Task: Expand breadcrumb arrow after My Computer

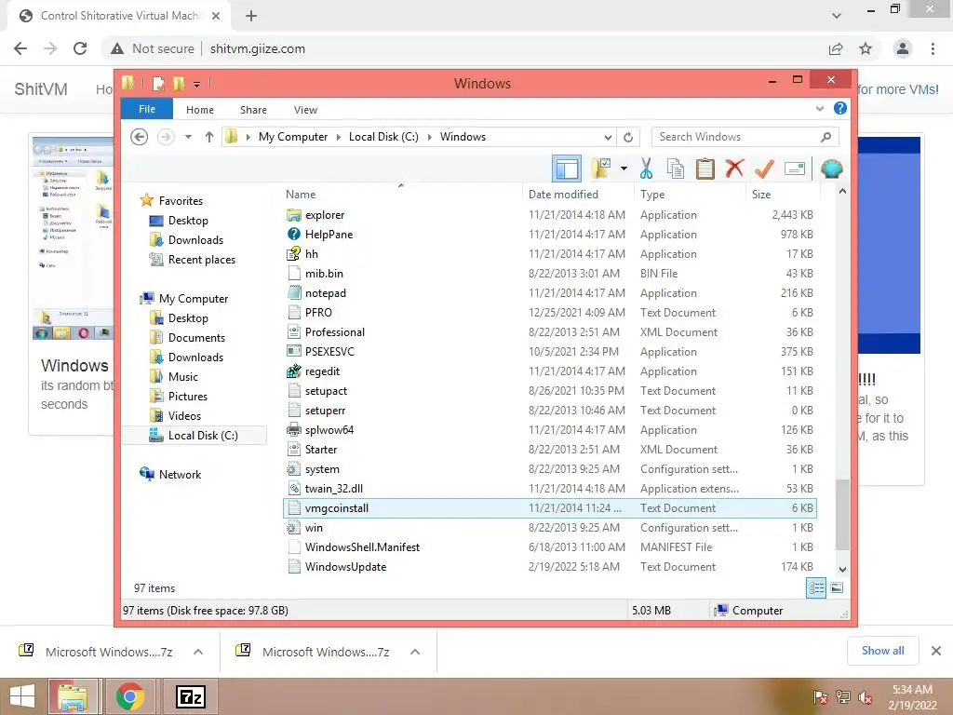Action: point(339,137)
